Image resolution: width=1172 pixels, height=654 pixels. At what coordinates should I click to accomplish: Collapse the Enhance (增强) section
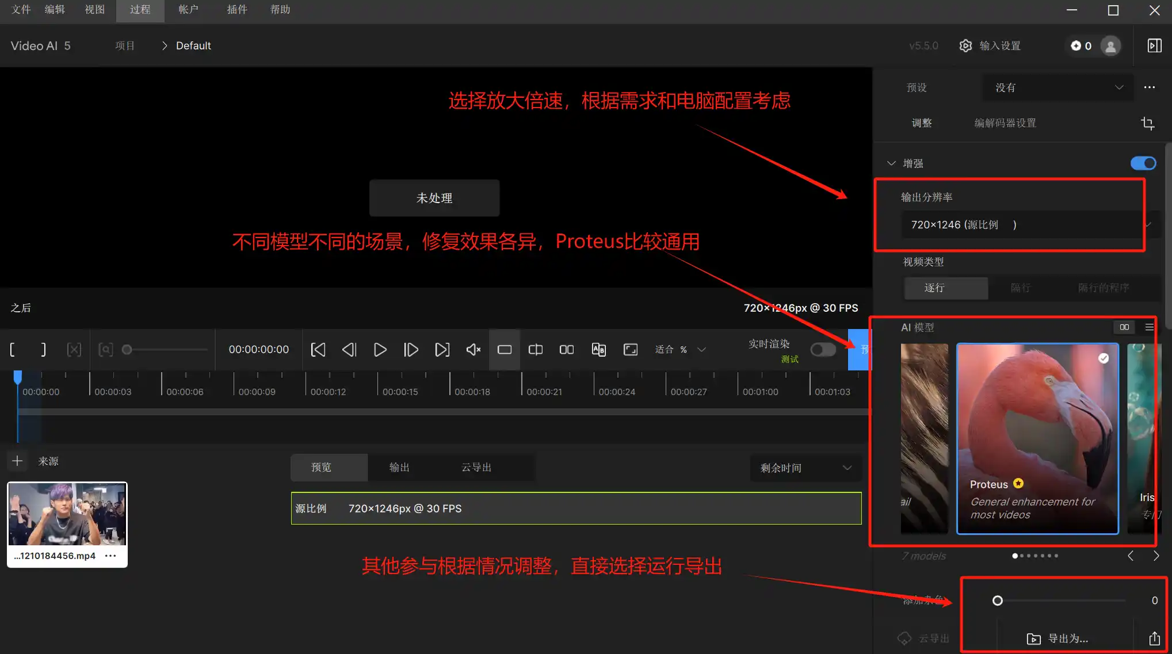click(891, 163)
